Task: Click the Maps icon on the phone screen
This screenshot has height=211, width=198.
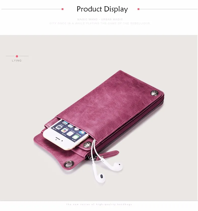Action: click(x=71, y=126)
